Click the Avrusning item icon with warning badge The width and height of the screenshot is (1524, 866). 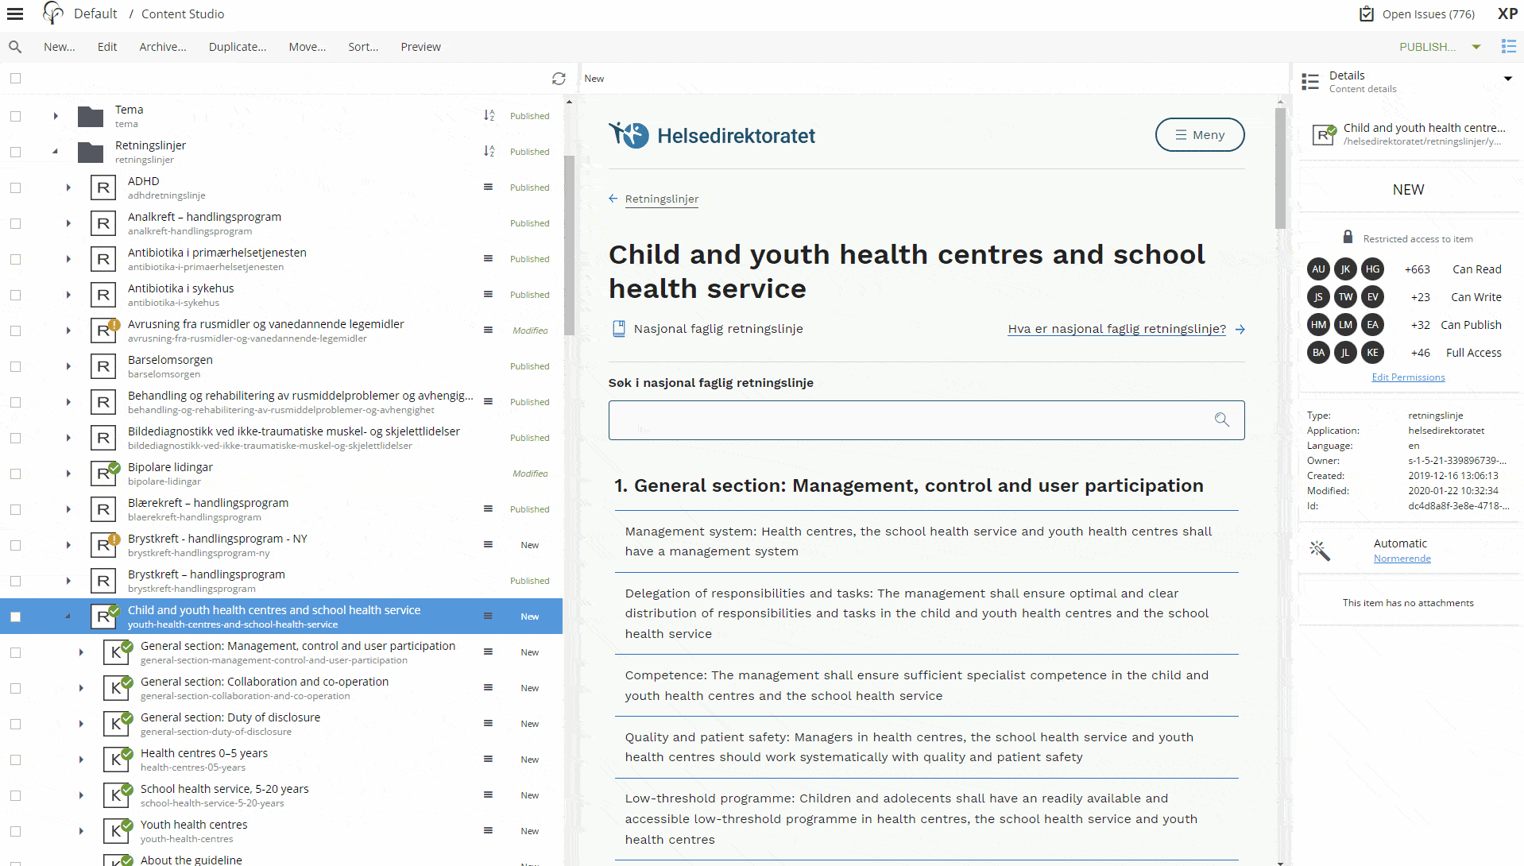tap(103, 331)
